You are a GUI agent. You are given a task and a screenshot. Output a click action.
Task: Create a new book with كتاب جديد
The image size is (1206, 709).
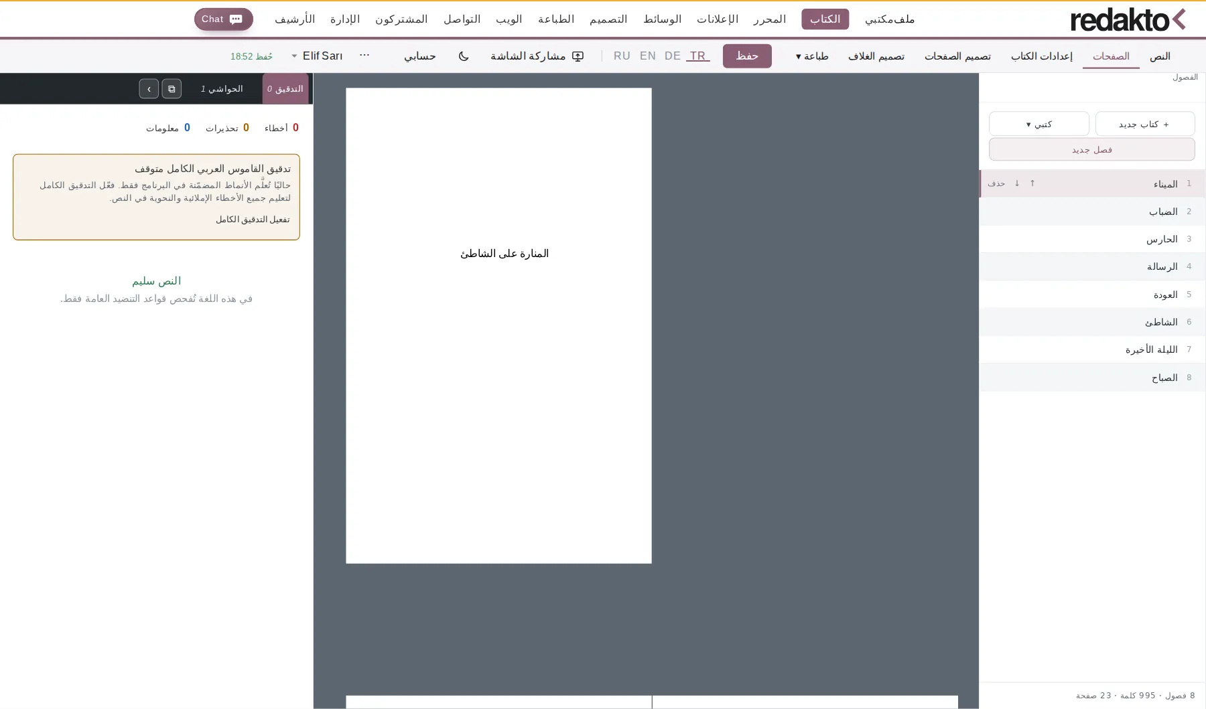pos(1145,124)
